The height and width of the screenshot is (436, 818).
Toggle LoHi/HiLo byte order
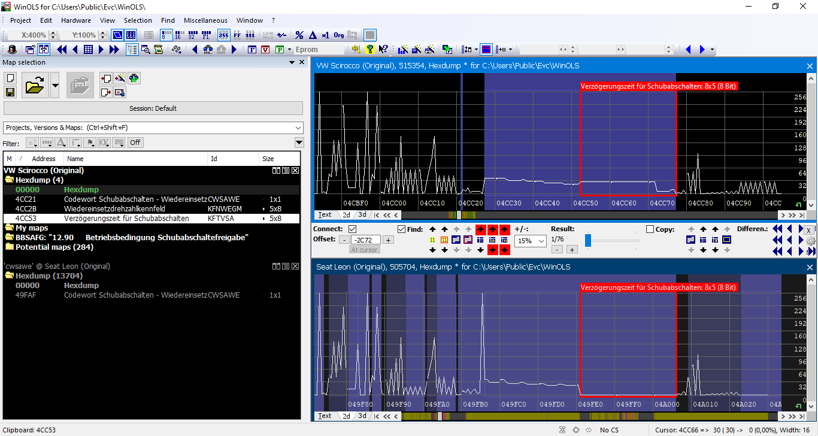tap(268, 35)
